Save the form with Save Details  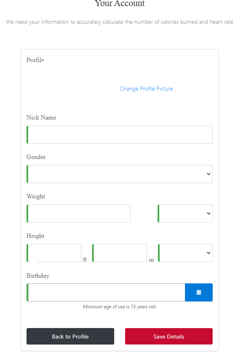click(x=169, y=336)
